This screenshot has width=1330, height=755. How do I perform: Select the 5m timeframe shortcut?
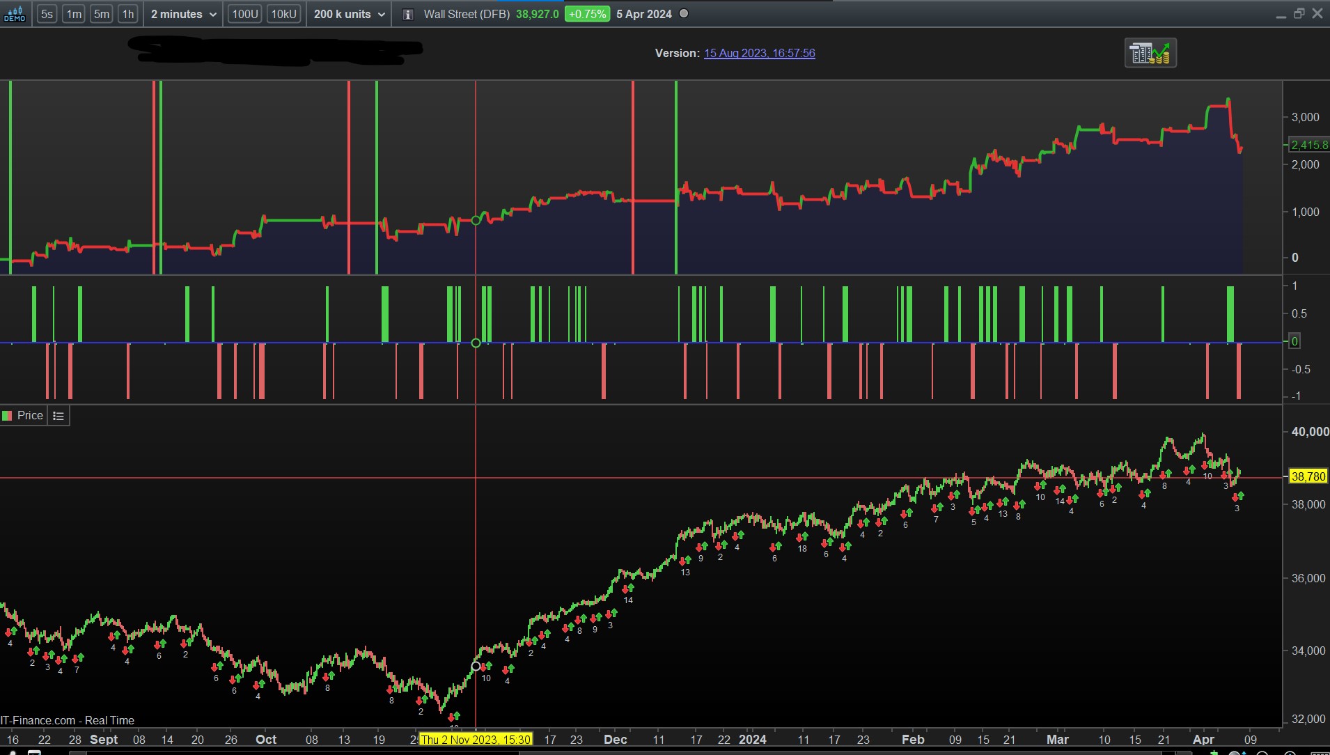tap(102, 14)
